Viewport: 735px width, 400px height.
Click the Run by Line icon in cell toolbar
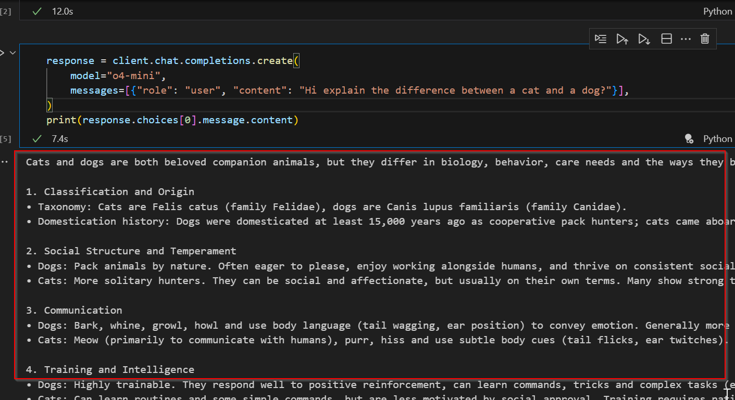click(601, 39)
